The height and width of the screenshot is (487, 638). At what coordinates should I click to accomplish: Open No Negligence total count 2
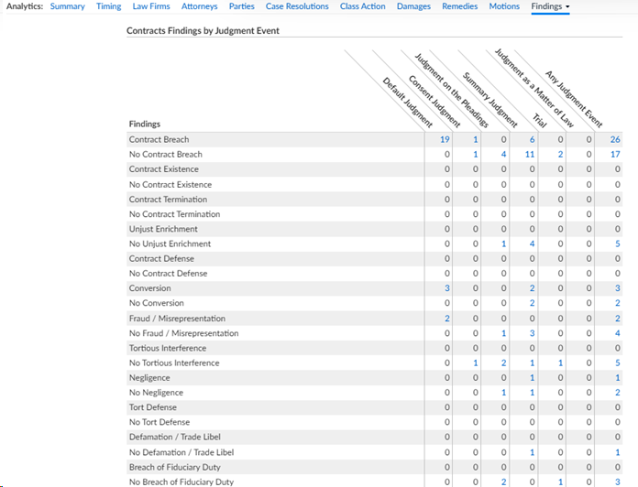[617, 393]
